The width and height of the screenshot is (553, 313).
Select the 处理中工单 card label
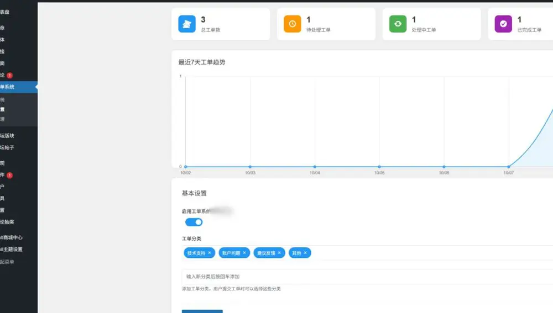click(x=424, y=30)
